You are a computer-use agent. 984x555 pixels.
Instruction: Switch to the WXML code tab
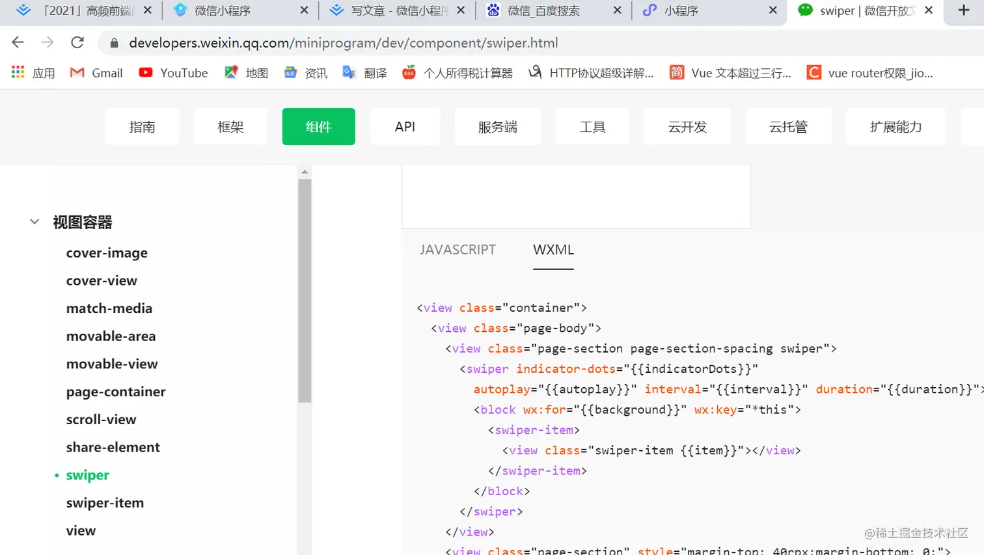pyautogui.click(x=553, y=250)
